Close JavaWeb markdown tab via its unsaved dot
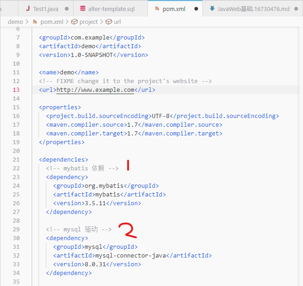303x286 pixels. pos(296,9)
